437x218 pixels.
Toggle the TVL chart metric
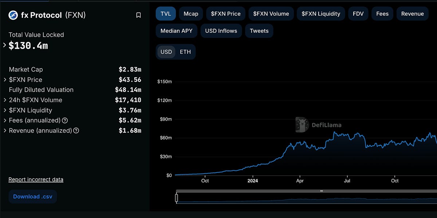coord(166,14)
